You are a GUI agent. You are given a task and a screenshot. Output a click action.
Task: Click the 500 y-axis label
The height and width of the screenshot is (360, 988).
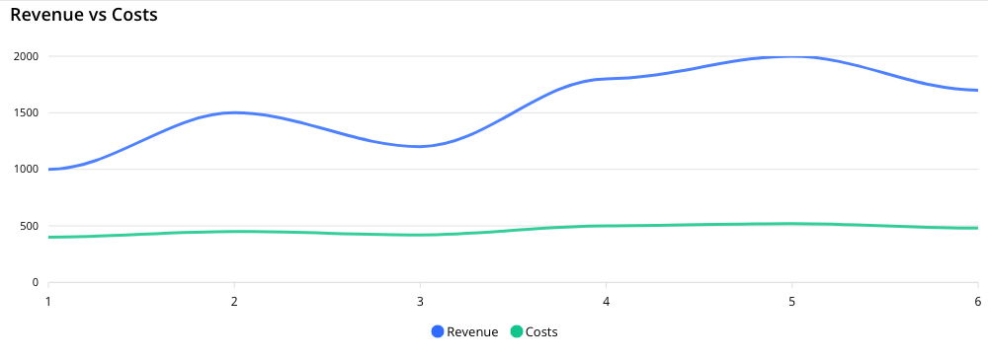[x=30, y=226]
